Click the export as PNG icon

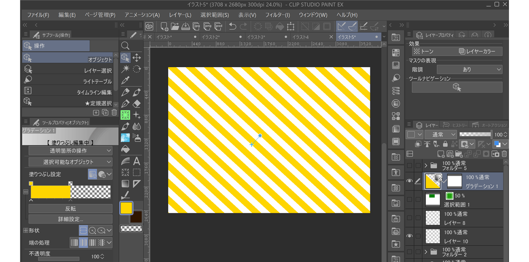pos(207,26)
